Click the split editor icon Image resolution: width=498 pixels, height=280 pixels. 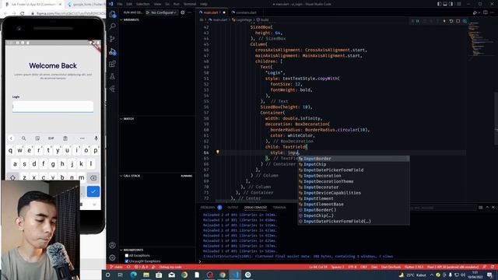pyautogui.click(x=486, y=12)
